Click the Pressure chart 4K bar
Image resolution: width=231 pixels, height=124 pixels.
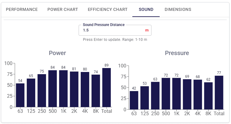point(198,94)
